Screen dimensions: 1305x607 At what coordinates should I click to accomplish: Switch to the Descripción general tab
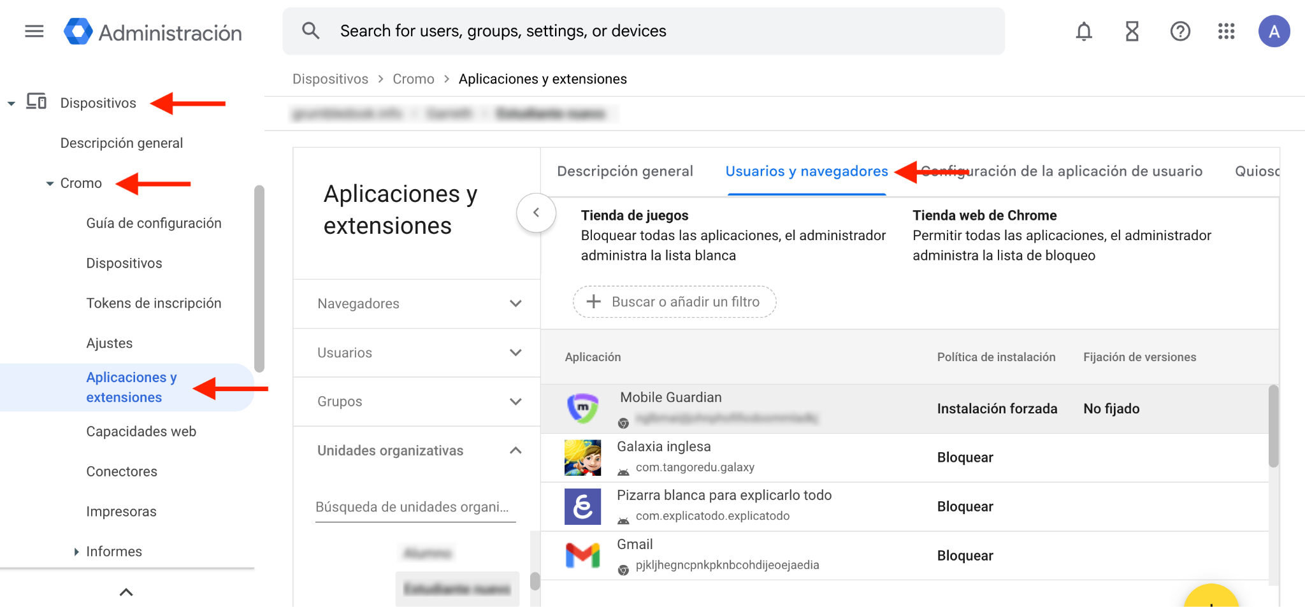(624, 171)
